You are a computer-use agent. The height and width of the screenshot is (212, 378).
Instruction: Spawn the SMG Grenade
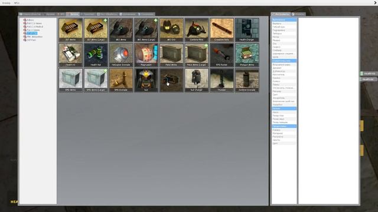pyautogui.click(x=121, y=80)
